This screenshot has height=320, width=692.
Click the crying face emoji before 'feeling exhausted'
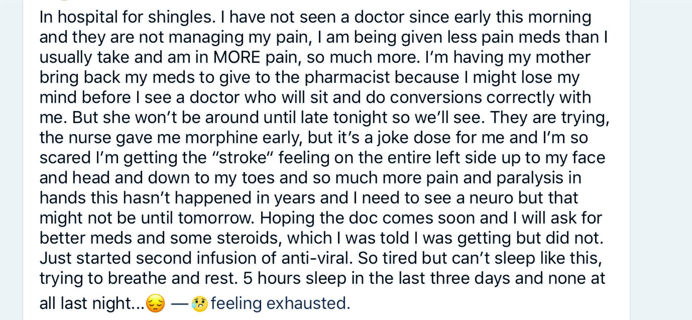click(199, 304)
